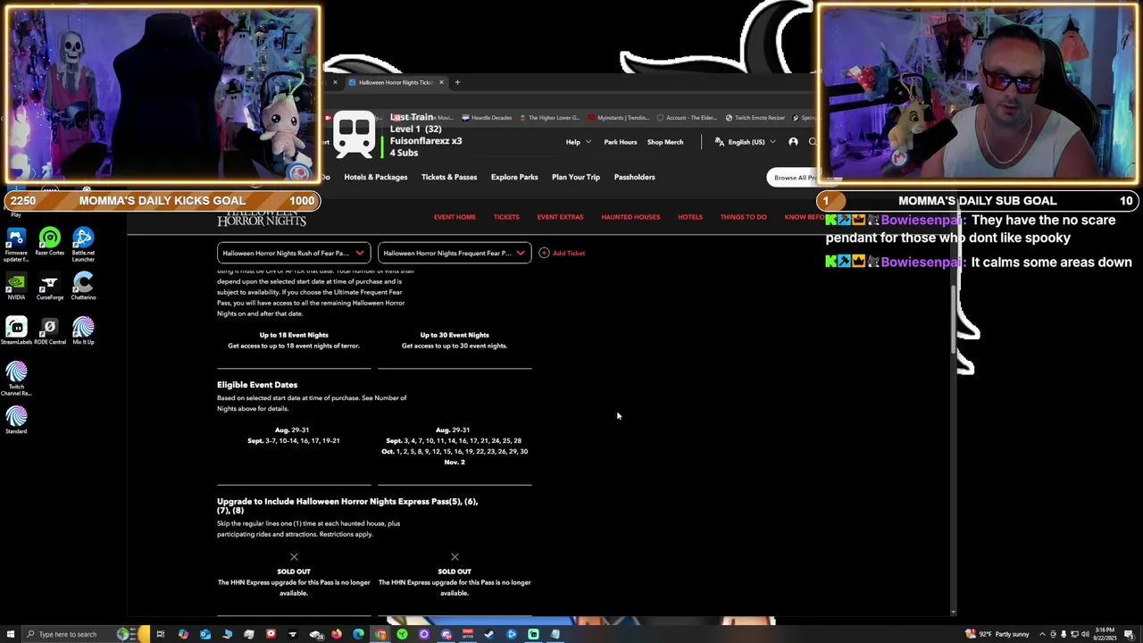Open the Firmware updater desktop shortcut

(16, 245)
